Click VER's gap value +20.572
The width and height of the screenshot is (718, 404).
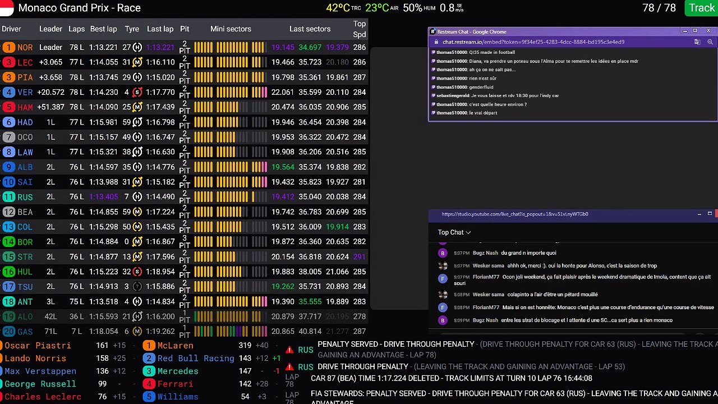point(50,92)
